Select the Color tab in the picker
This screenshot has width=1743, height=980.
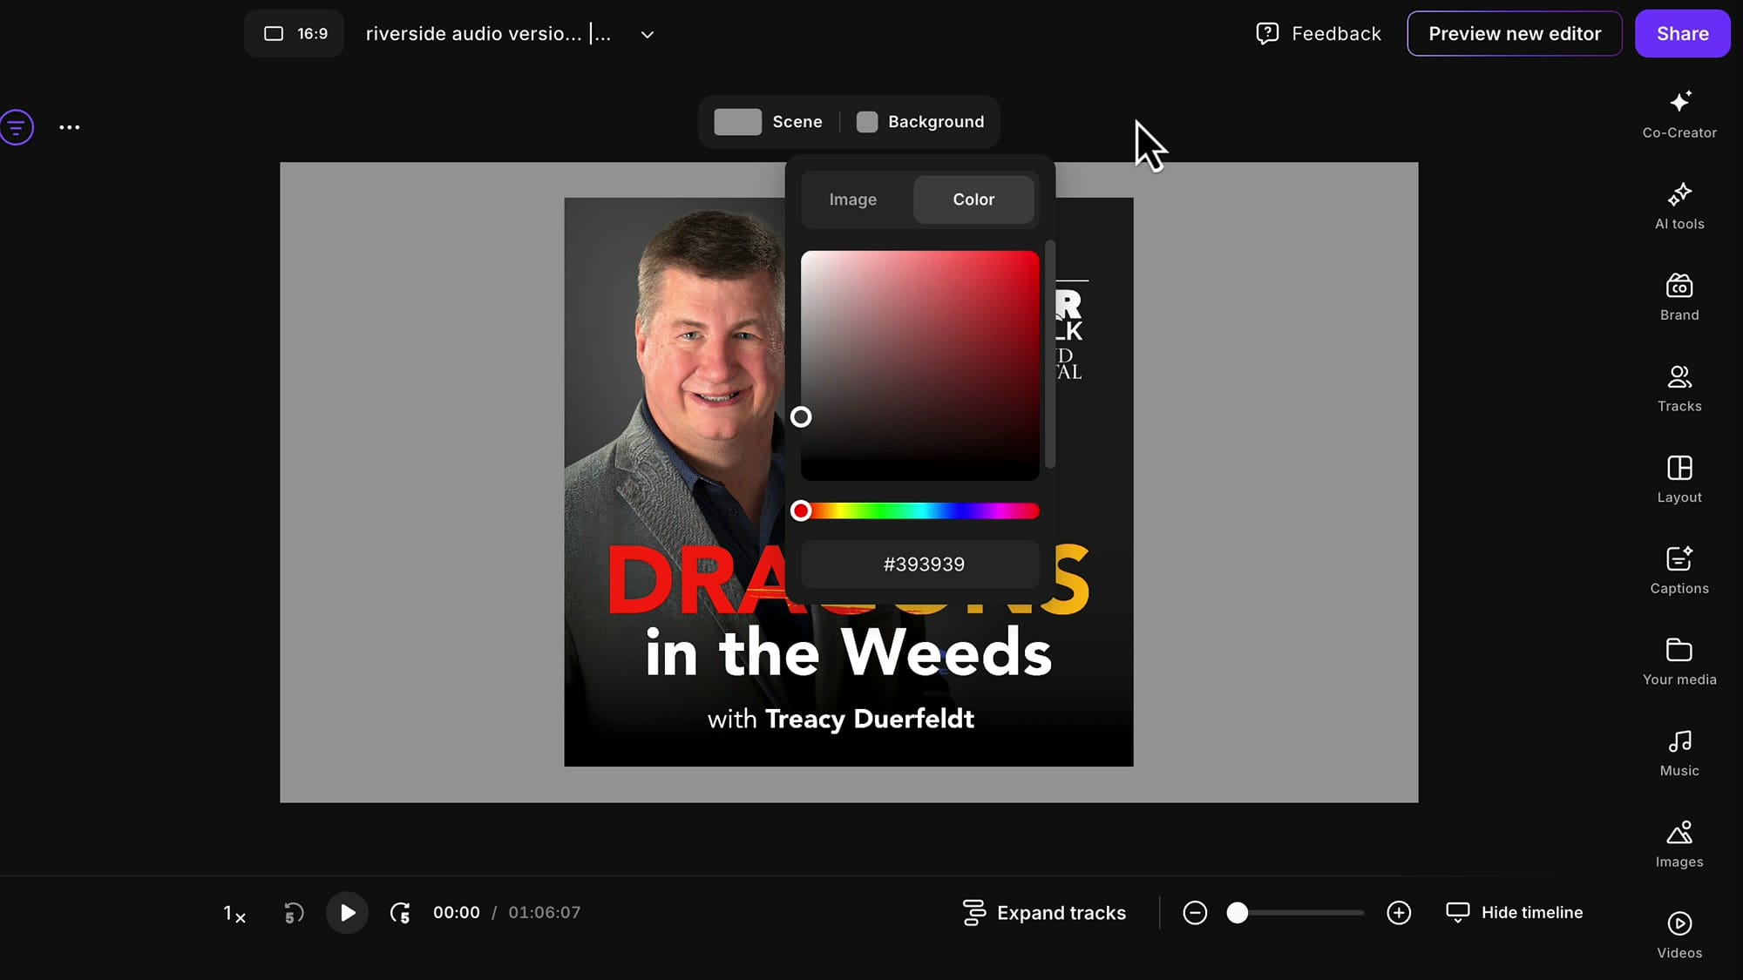[973, 199]
